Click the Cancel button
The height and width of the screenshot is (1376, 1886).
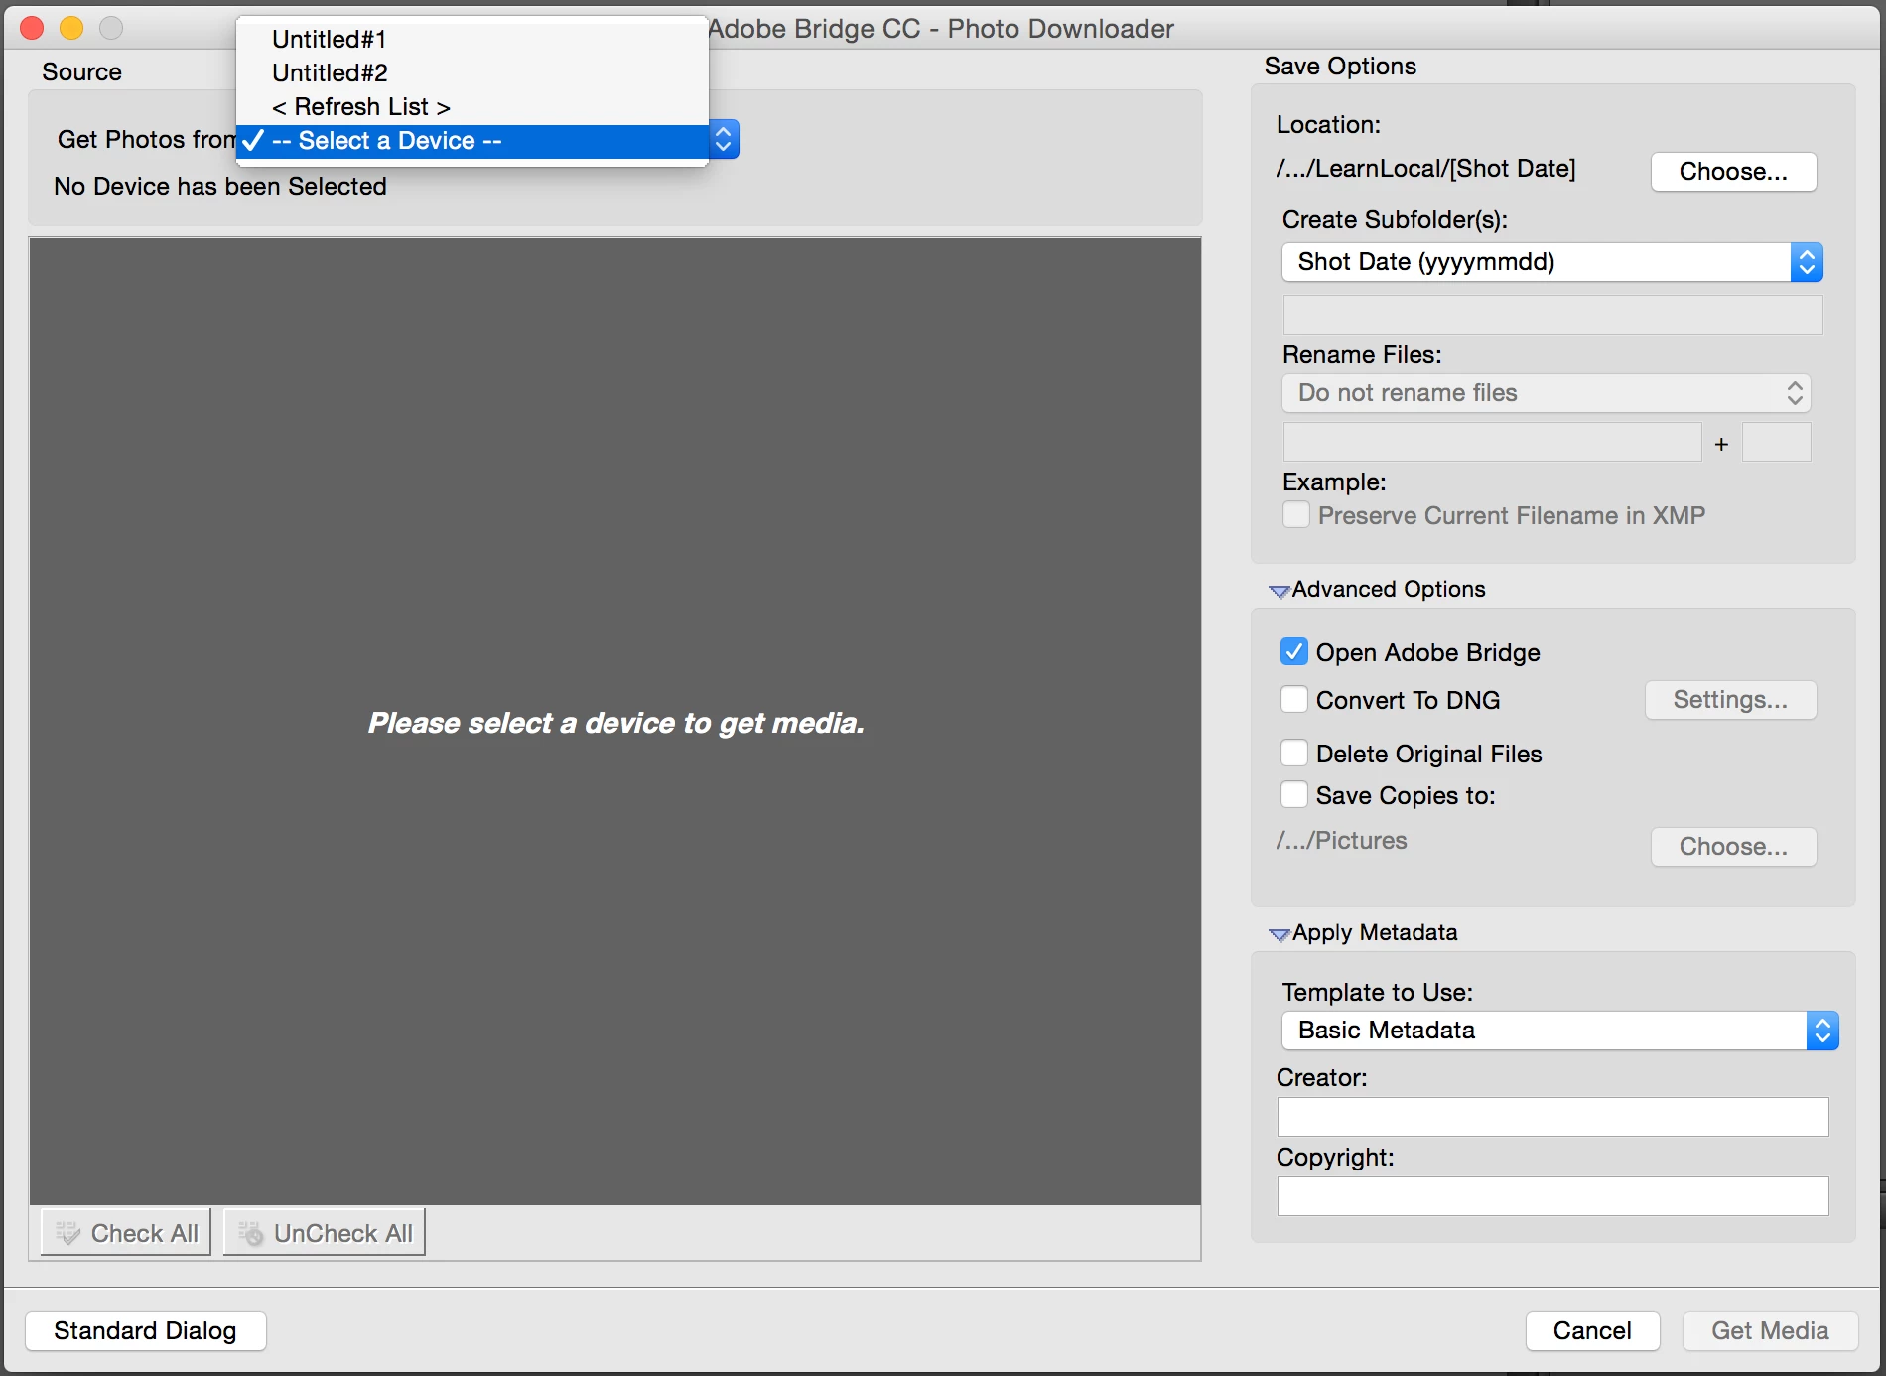point(1592,1331)
